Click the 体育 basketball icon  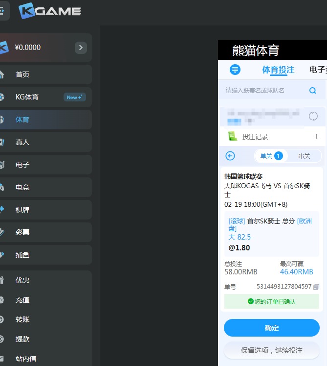[1, 120]
